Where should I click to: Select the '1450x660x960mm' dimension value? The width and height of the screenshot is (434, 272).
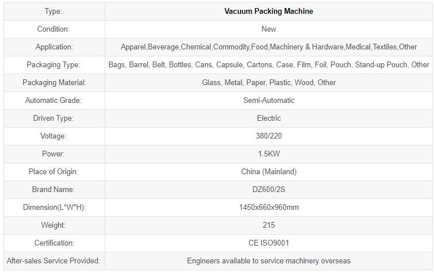(268, 207)
